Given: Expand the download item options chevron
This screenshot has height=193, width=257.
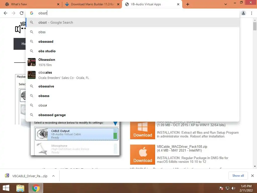Looking at the screenshot, I should (x=53, y=176).
